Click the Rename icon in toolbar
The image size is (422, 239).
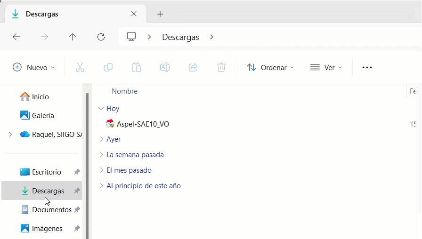pyautogui.click(x=165, y=67)
